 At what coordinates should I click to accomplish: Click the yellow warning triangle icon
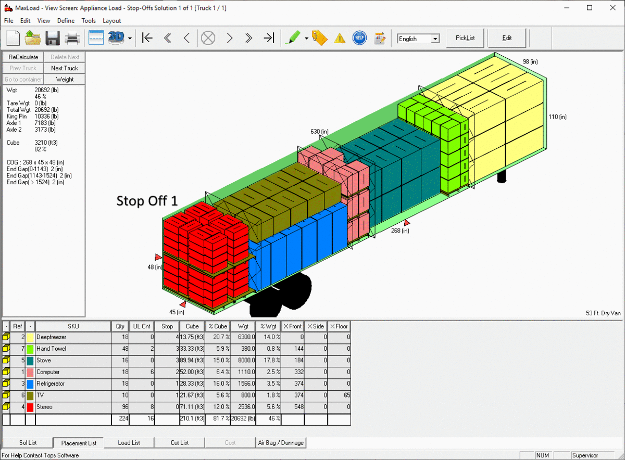(x=340, y=38)
